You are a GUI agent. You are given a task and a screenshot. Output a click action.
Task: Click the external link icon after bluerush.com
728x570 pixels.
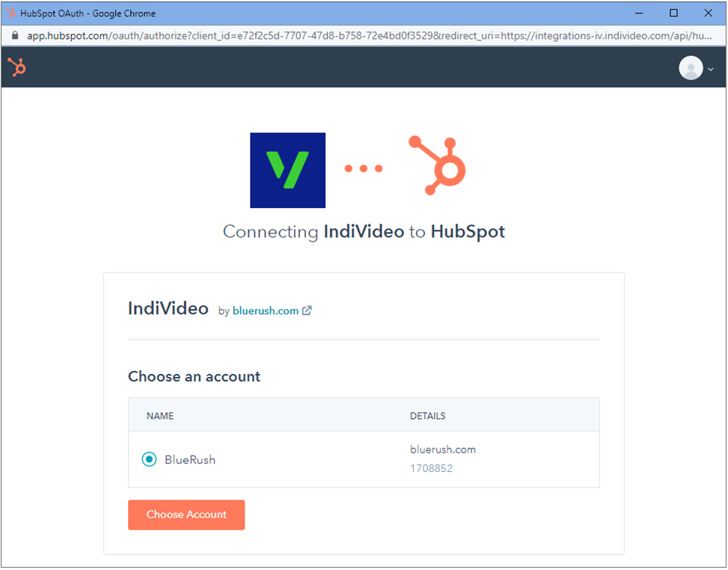pos(307,310)
